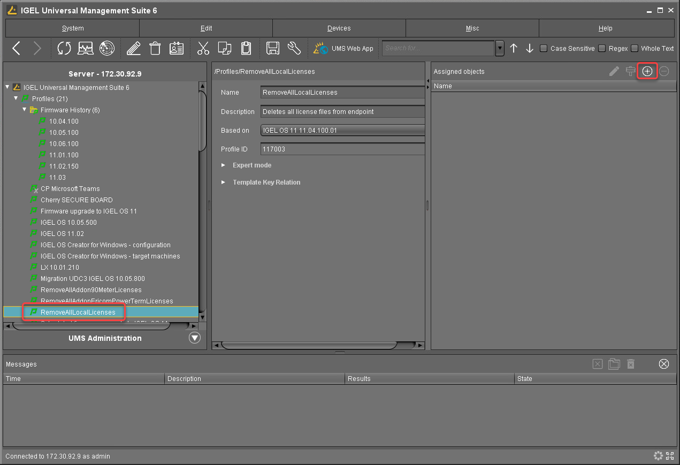Open the Devices menu
This screenshot has width=680, height=465.
click(339, 28)
